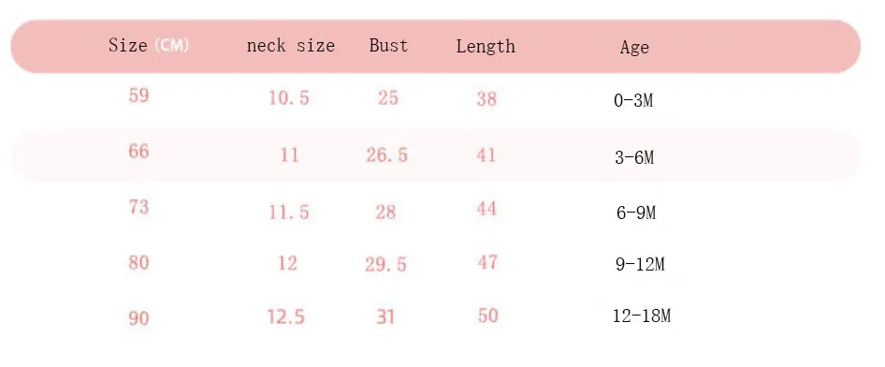The width and height of the screenshot is (885, 367).
Task: Select the Bust column header
Action: click(388, 45)
